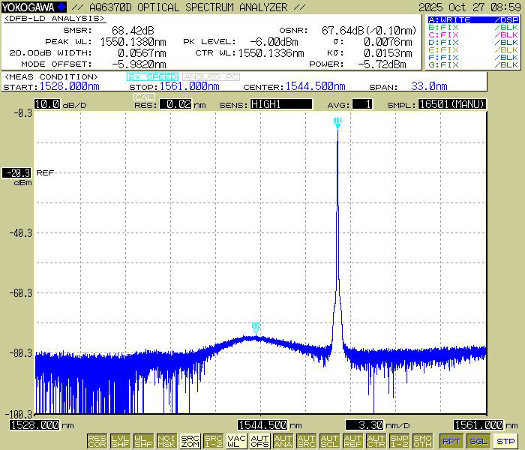Toggle the VAC WL vacuum wavelength indicator
This screenshot has width=525, height=450.
(x=236, y=441)
